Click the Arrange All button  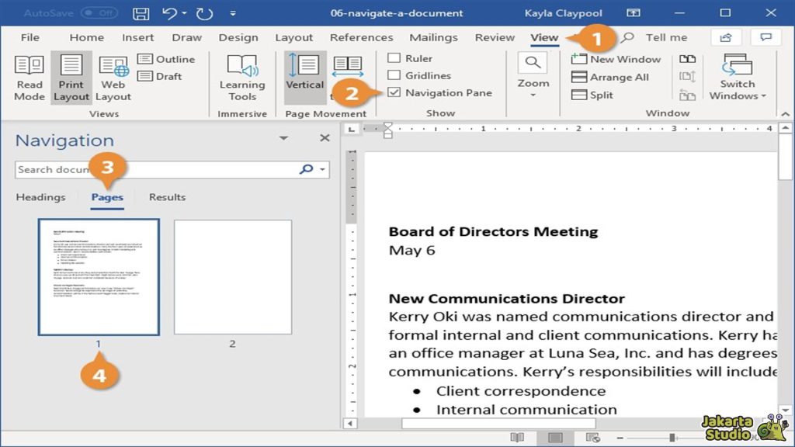610,77
